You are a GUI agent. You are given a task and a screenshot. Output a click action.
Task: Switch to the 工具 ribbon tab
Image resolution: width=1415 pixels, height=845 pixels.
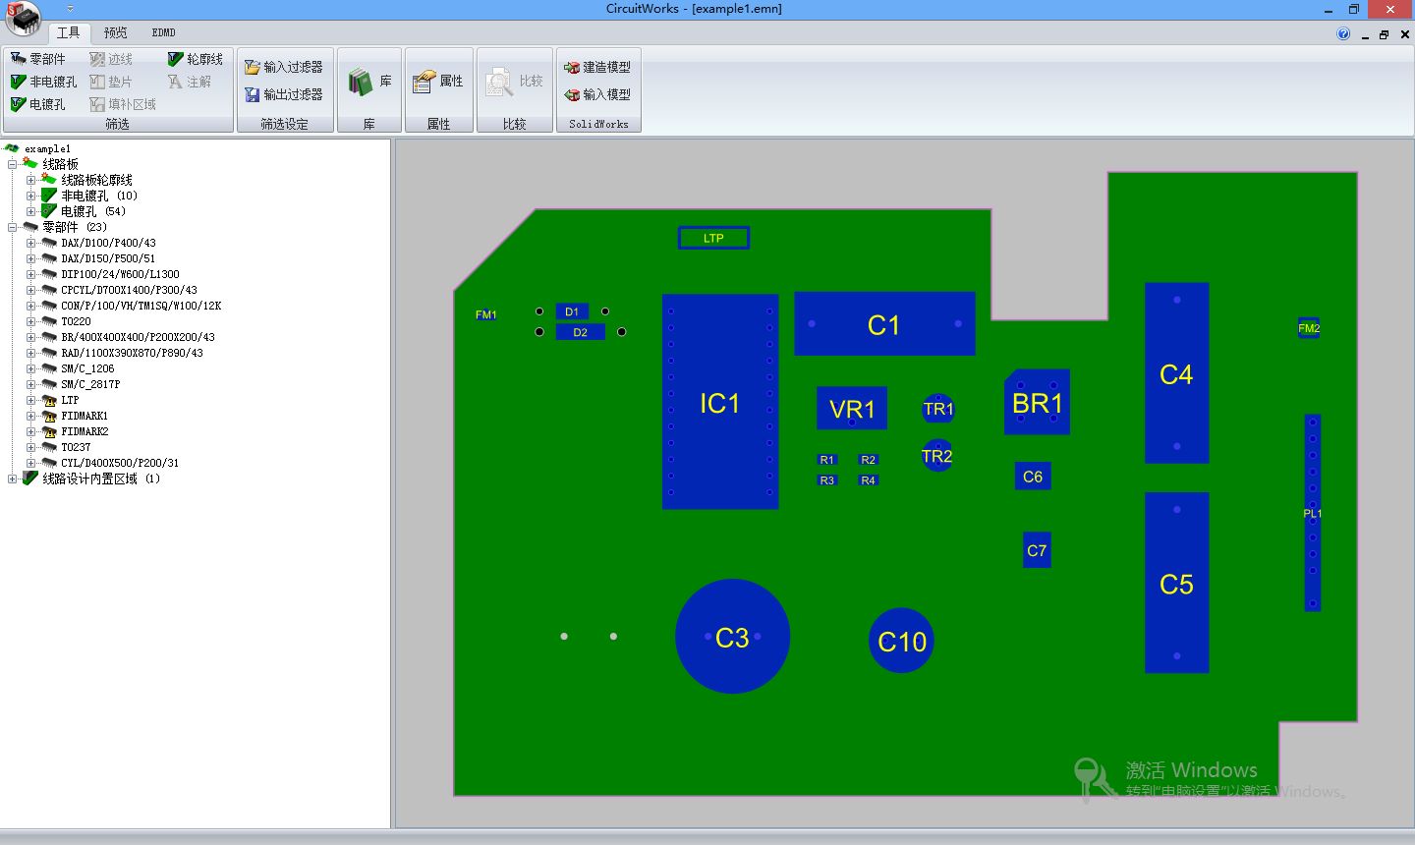click(x=68, y=32)
